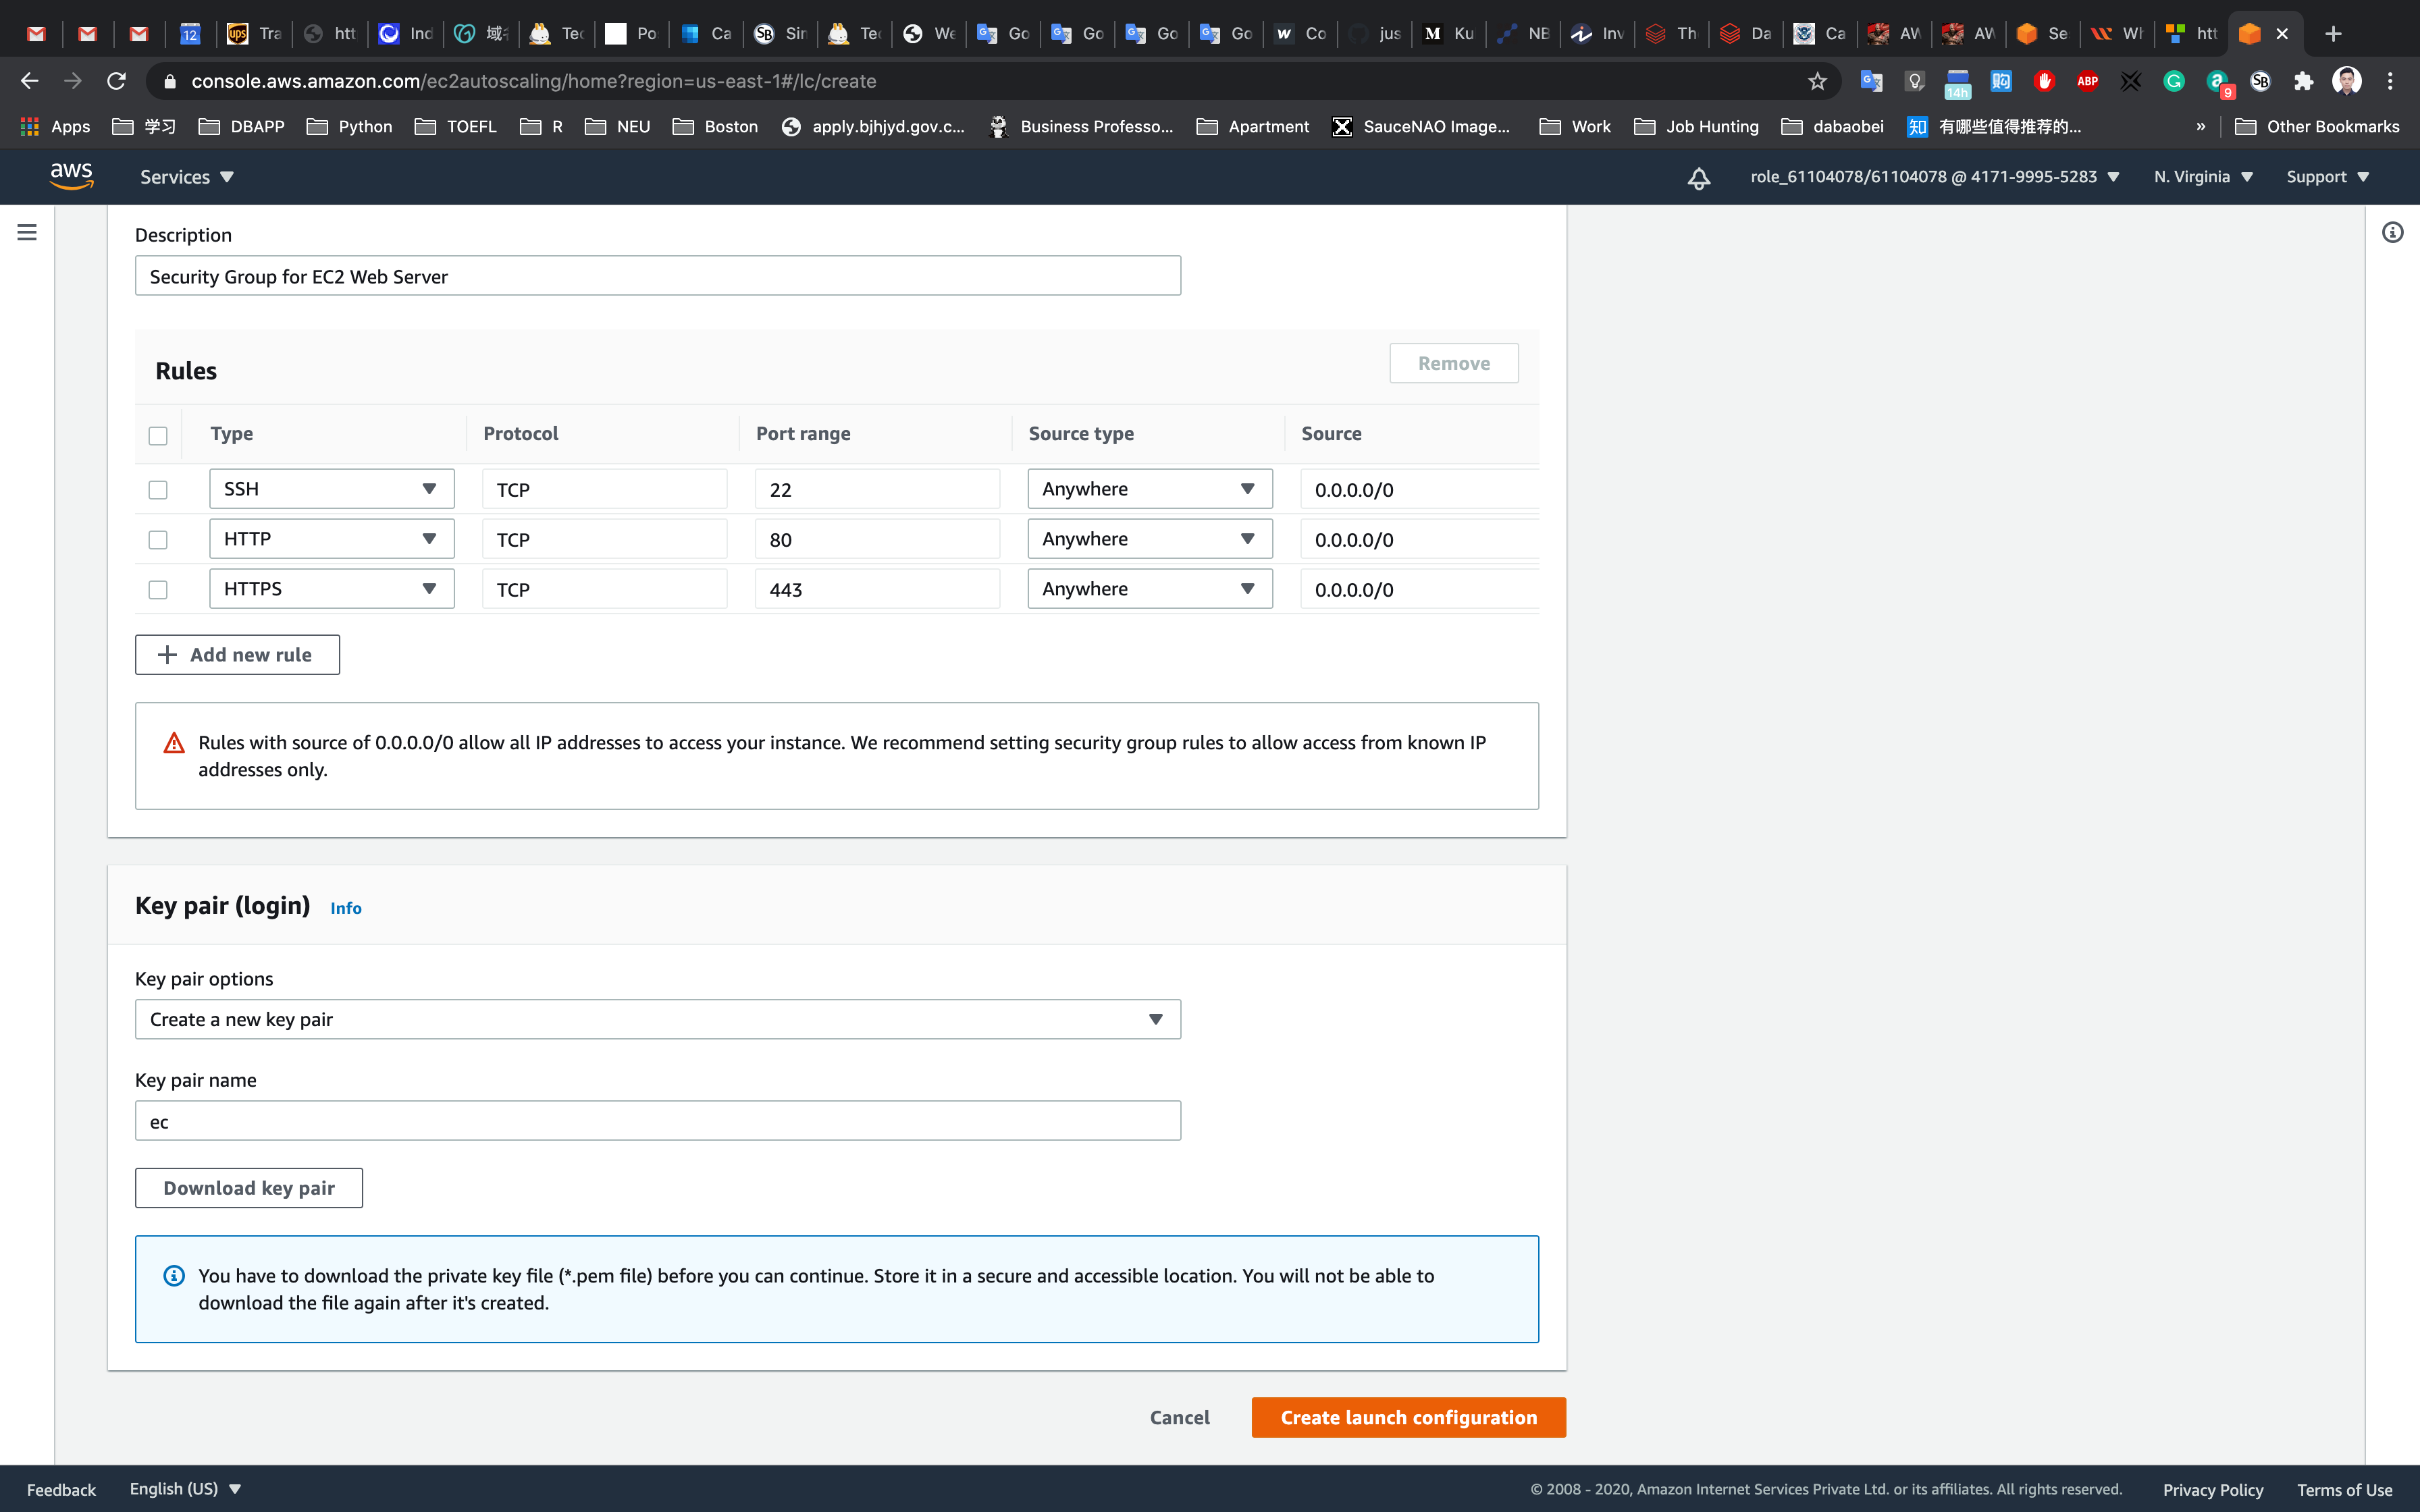Open the AWS notifications bell
2420x1512 pixels.
click(x=1698, y=178)
